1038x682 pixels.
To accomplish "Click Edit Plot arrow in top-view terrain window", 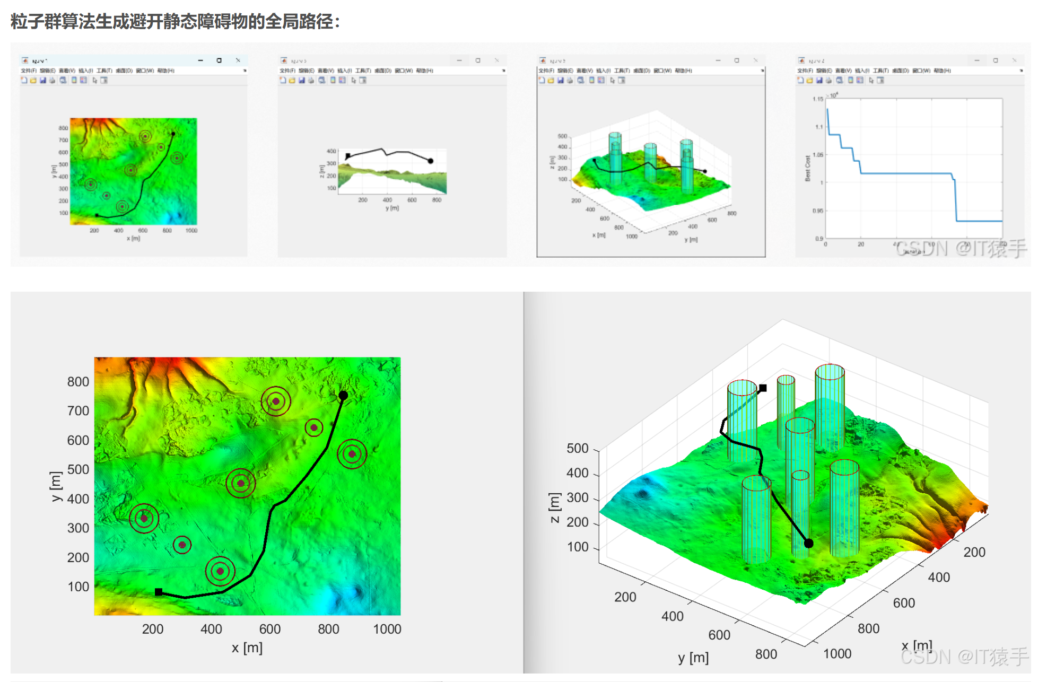I will (x=94, y=80).
